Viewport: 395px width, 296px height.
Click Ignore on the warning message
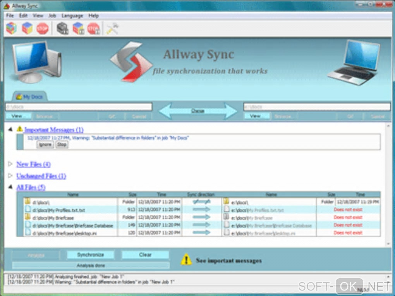click(x=45, y=144)
